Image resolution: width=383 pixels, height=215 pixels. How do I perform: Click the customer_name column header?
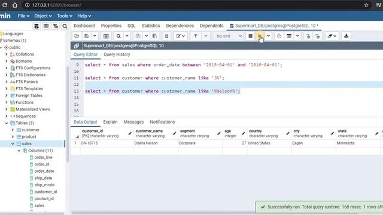coord(156,133)
